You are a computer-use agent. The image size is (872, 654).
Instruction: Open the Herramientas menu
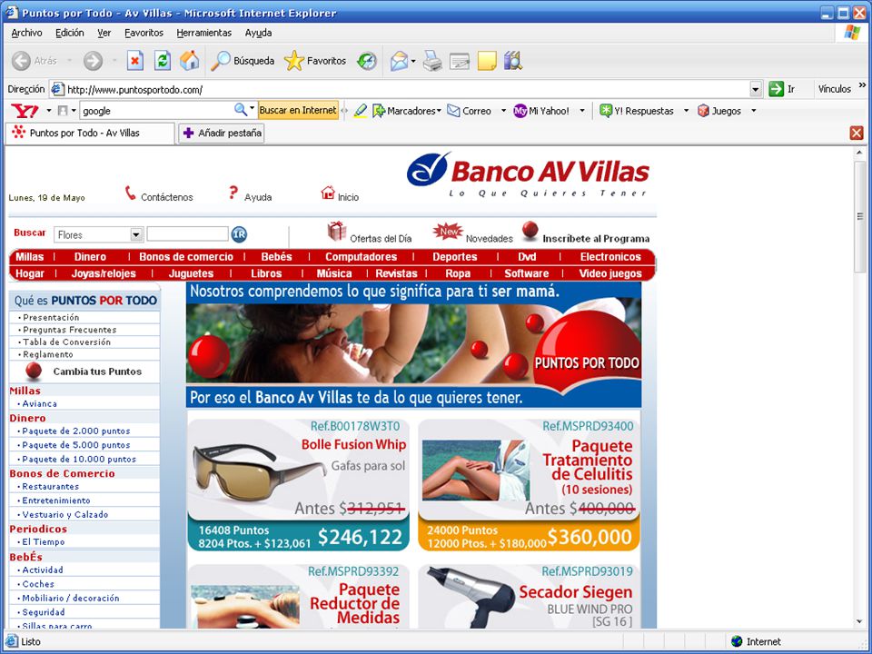click(x=204, y=33)
